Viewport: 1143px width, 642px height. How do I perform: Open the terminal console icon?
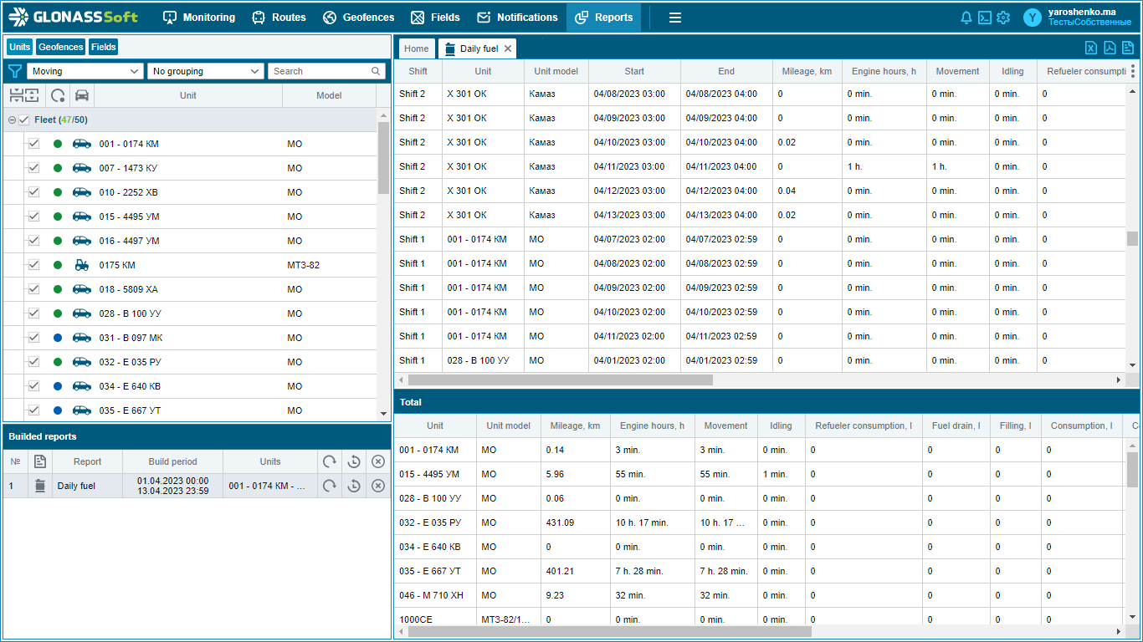tap(985, 18)
